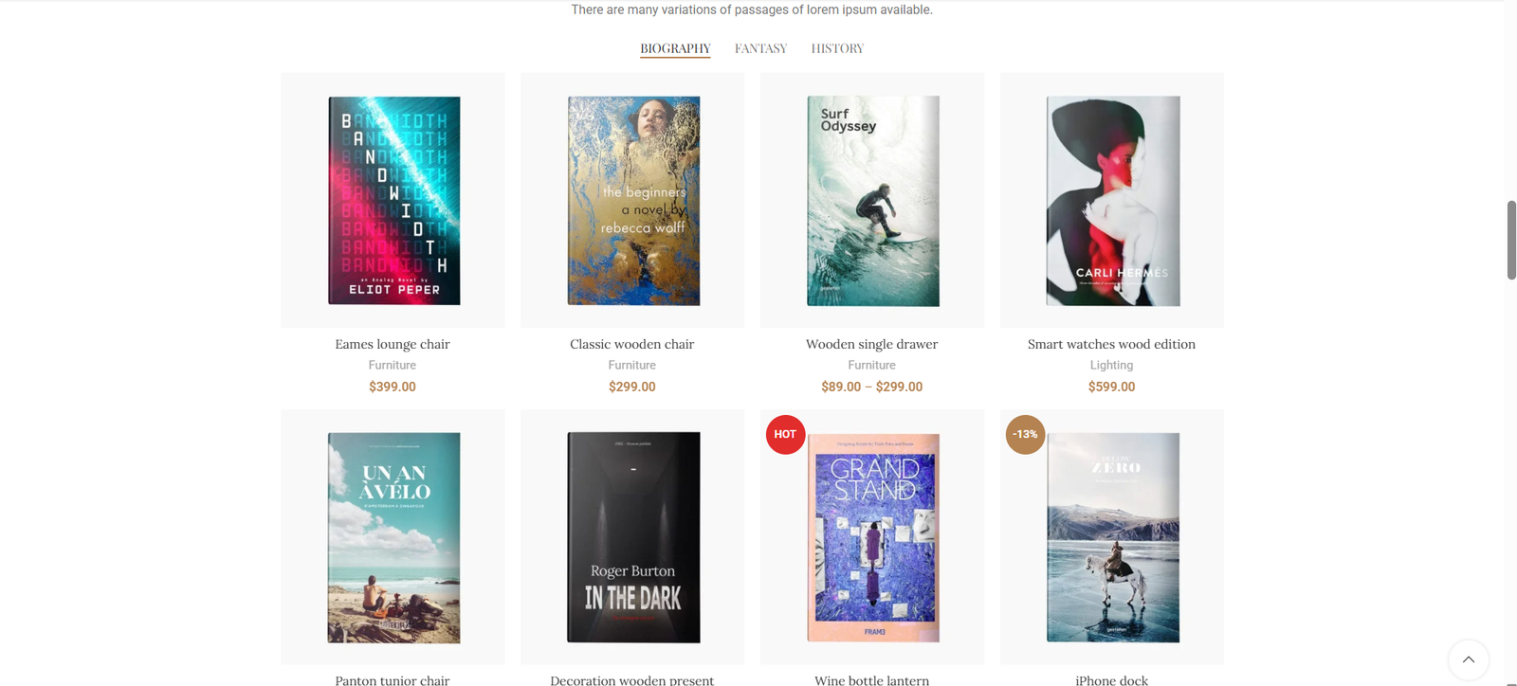This screenshot has height=686, width=1517.
Task: Click the beginners novel cover thumbnail
Action: pos(633,201)
